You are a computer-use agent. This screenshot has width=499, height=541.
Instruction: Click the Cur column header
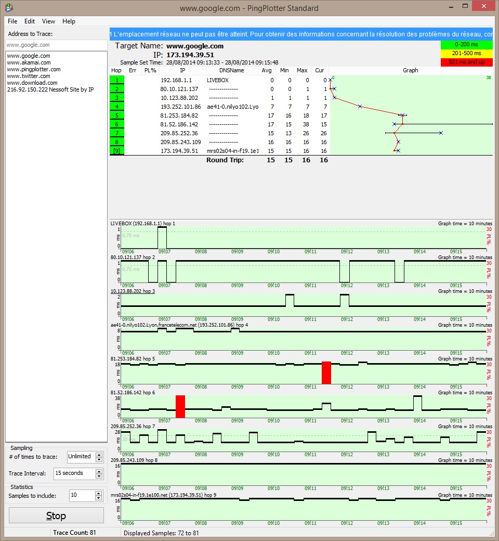tap(320, 70)
